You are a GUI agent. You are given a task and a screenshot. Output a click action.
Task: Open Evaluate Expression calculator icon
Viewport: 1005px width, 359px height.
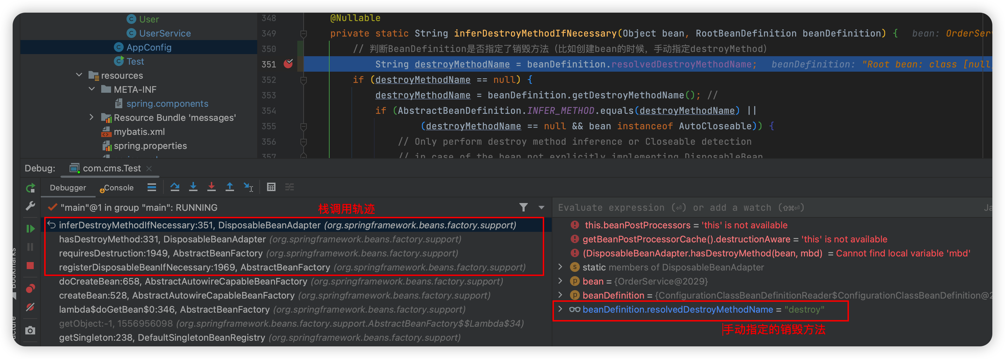click(x=271, y=188)
